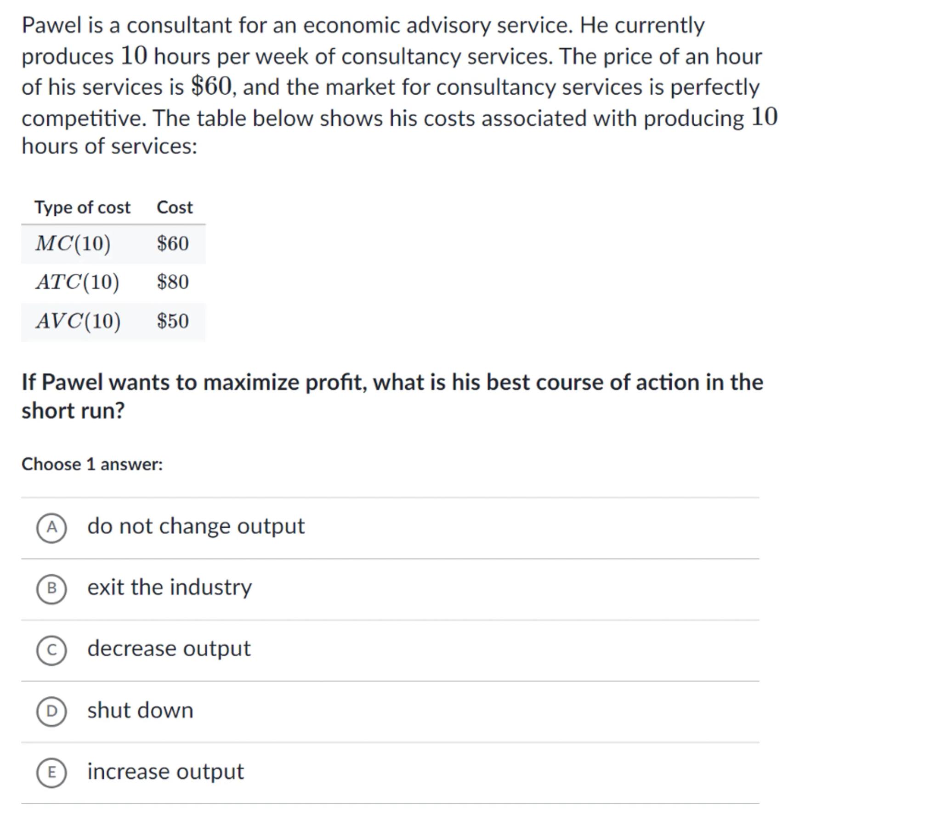Select radio button D circle
Image resolution: width=941 pixels, height=813 pixels.
[51, 711]
